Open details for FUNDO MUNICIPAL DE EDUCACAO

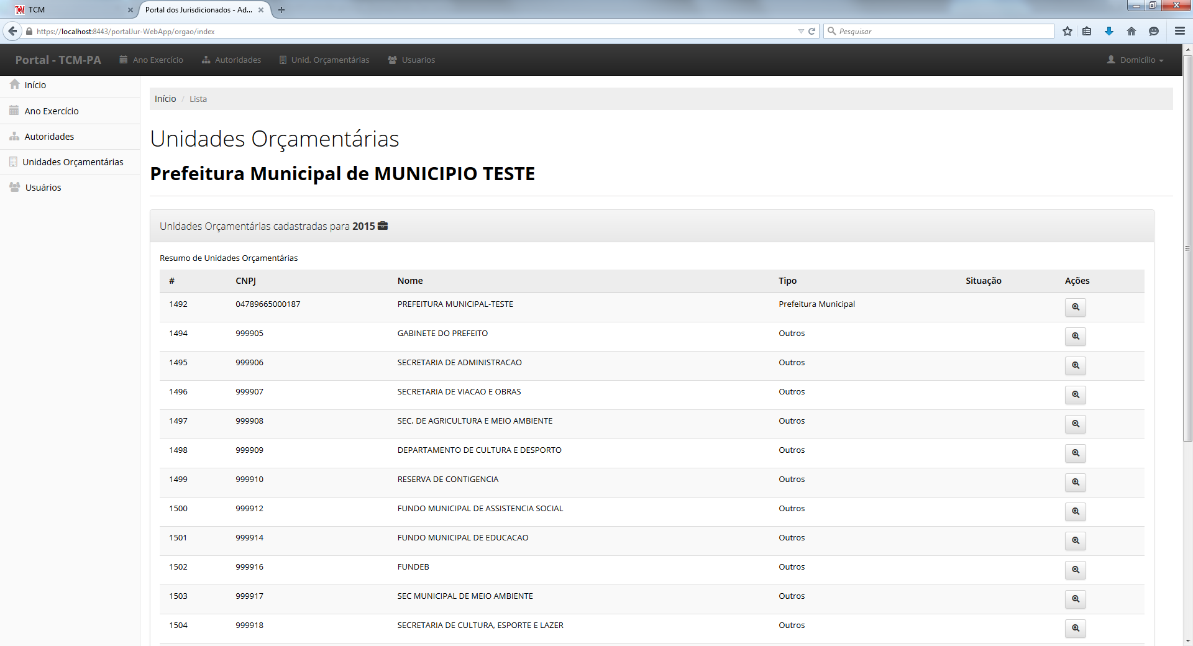point(1075,541)
